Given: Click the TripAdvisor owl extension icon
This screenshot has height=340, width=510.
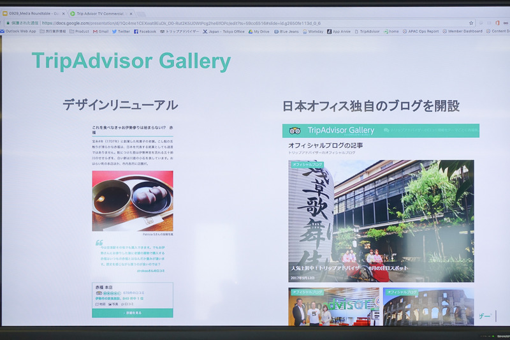Looking at the screenshot, I should [x=506, y=23].
